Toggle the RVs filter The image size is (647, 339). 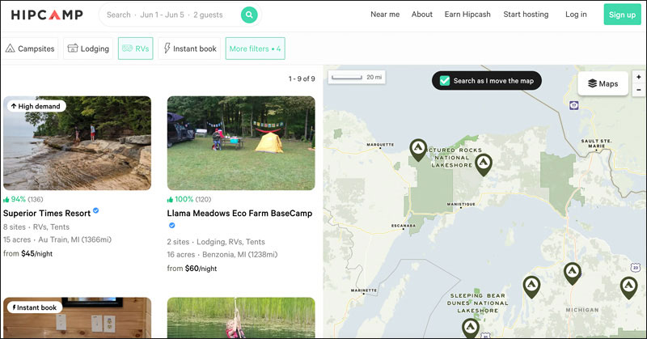[x=135, y=49]
